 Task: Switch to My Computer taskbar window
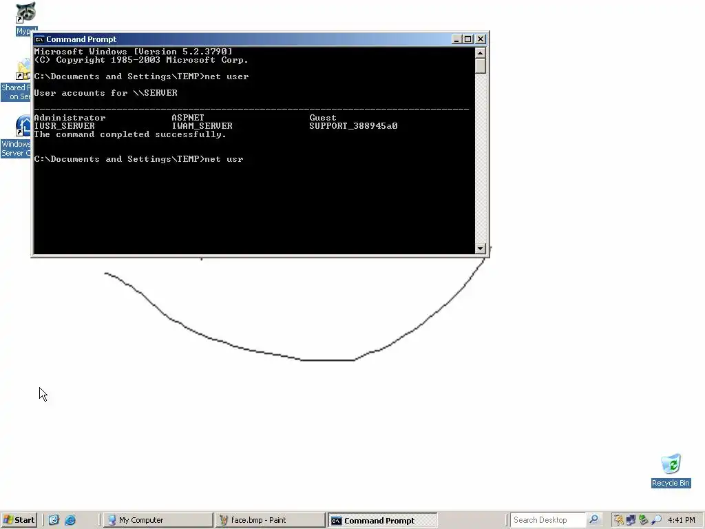pyautogui.click(x=158, y=520)
